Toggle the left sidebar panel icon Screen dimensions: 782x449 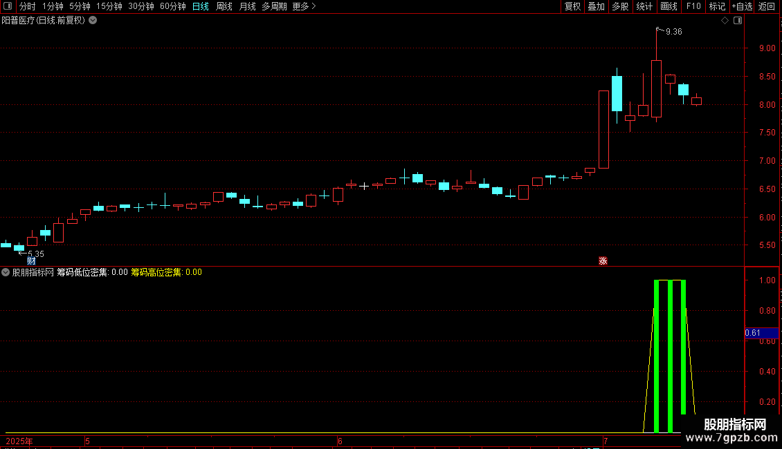[x=8, y=6]
